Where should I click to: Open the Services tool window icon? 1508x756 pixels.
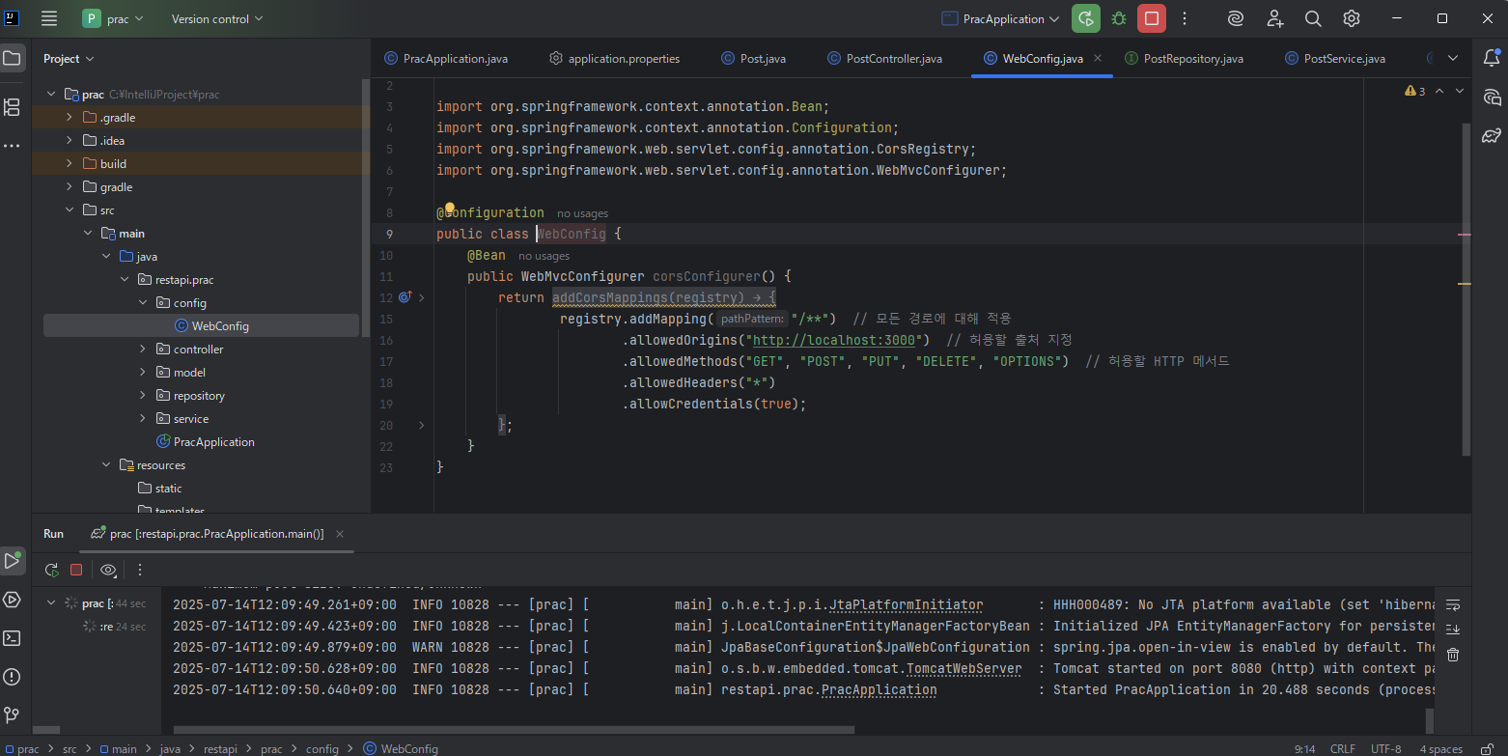pyautogui.click(x=12, y=600)
